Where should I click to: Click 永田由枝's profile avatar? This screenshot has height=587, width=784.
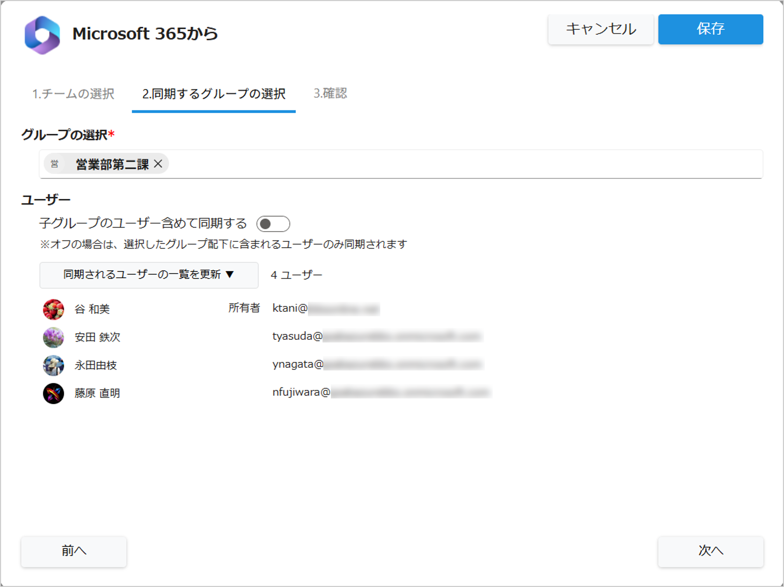pyautogui.click(x=53, y=365)
